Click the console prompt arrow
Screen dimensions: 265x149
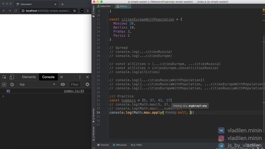click(x=3, y=96)
